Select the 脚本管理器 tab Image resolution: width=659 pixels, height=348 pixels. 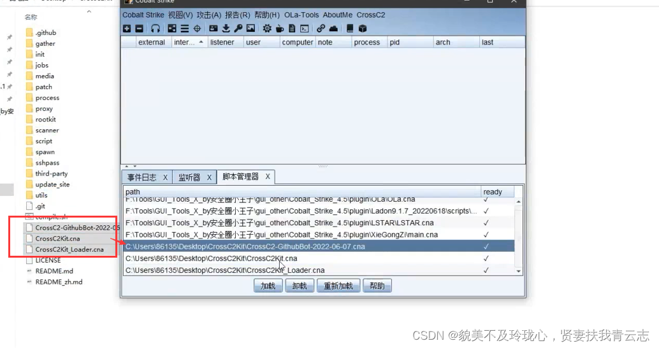240,177
